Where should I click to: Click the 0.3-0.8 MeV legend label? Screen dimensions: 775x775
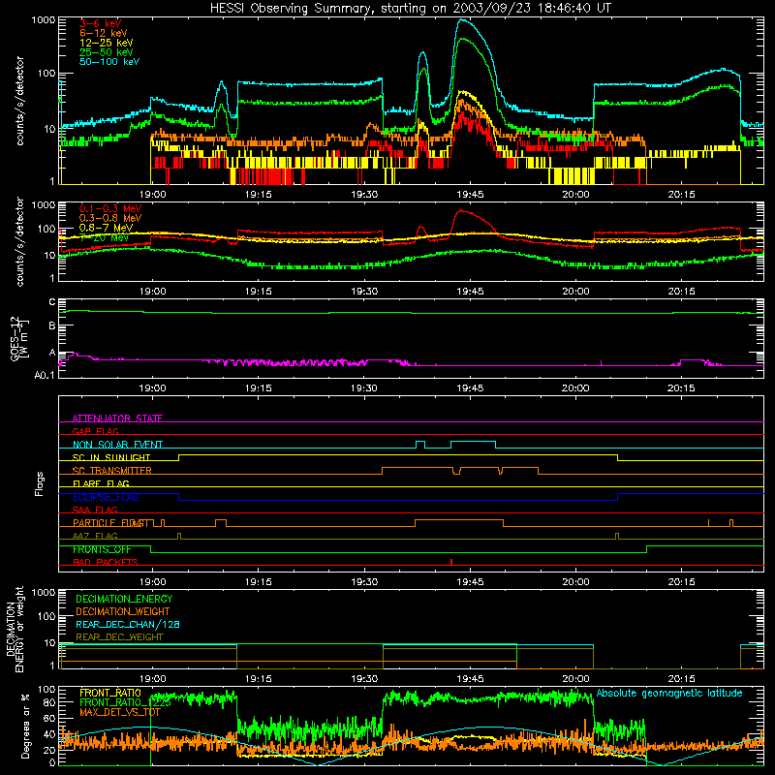[110, 218]
